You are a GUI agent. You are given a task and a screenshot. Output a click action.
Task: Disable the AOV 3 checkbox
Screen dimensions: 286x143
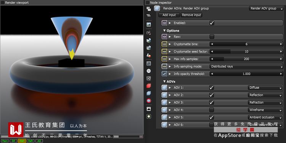click(x=212, y=103)
